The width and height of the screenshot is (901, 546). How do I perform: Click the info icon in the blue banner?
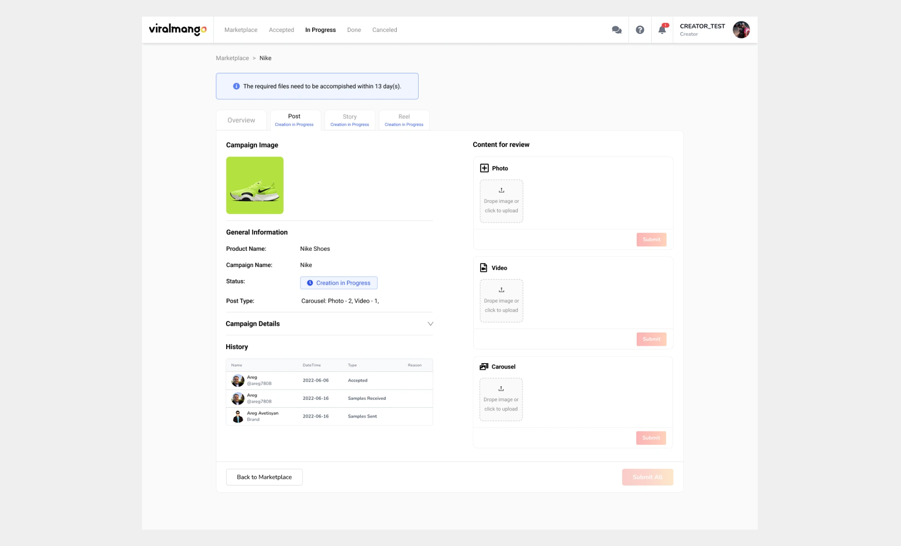point(236,86)
